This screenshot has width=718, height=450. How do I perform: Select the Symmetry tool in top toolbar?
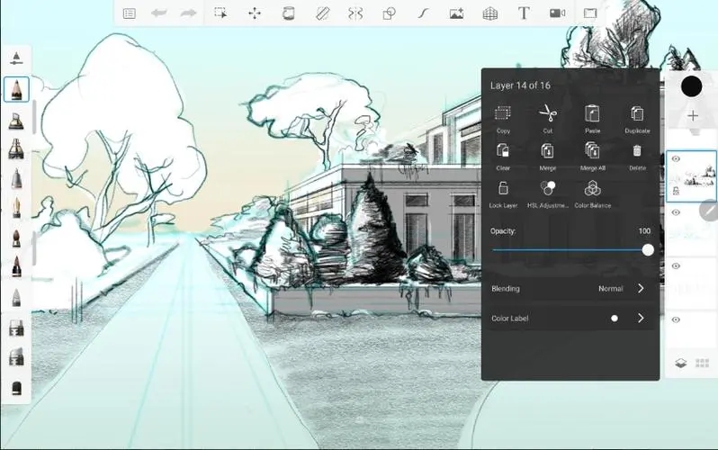click(x=355, y=13)
